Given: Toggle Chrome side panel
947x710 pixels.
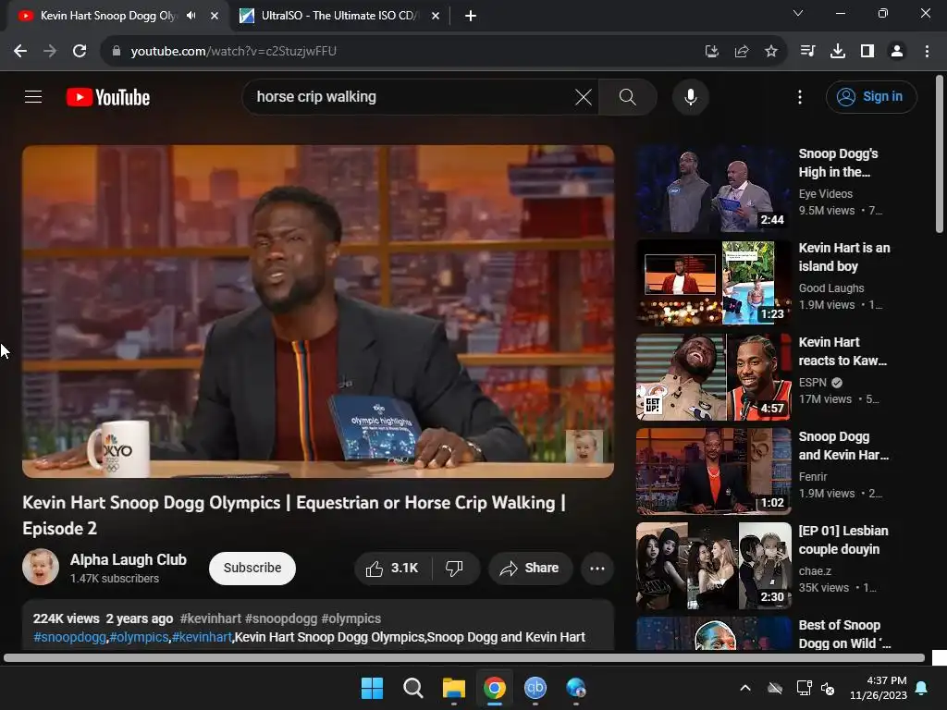Looking at the screenshot, I should [867, 52].
